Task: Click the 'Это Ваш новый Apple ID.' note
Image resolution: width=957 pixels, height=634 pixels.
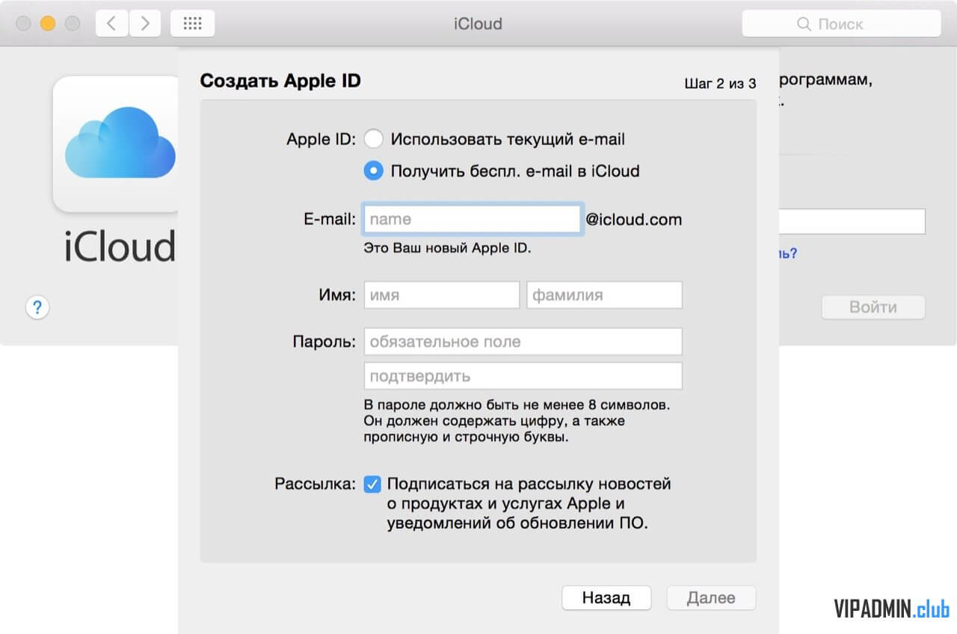Action: click(447, 248)
